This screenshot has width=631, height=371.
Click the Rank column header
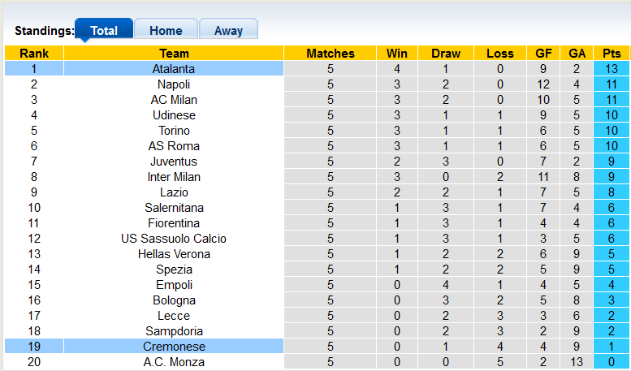click(34, 54)
